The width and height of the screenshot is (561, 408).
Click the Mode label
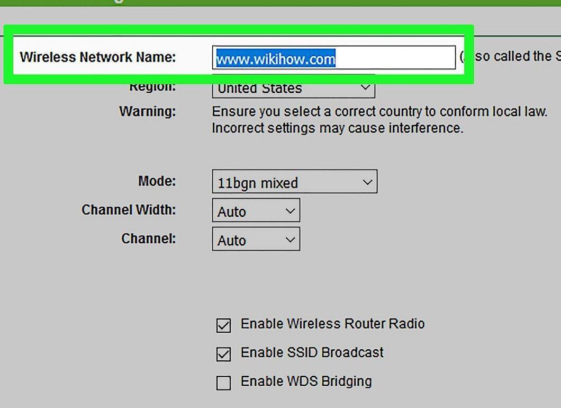157,181
